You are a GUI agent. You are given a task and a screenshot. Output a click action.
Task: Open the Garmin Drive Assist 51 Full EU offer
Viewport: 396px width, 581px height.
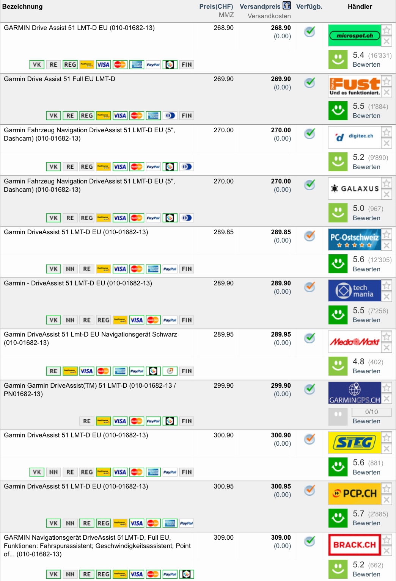60,79
